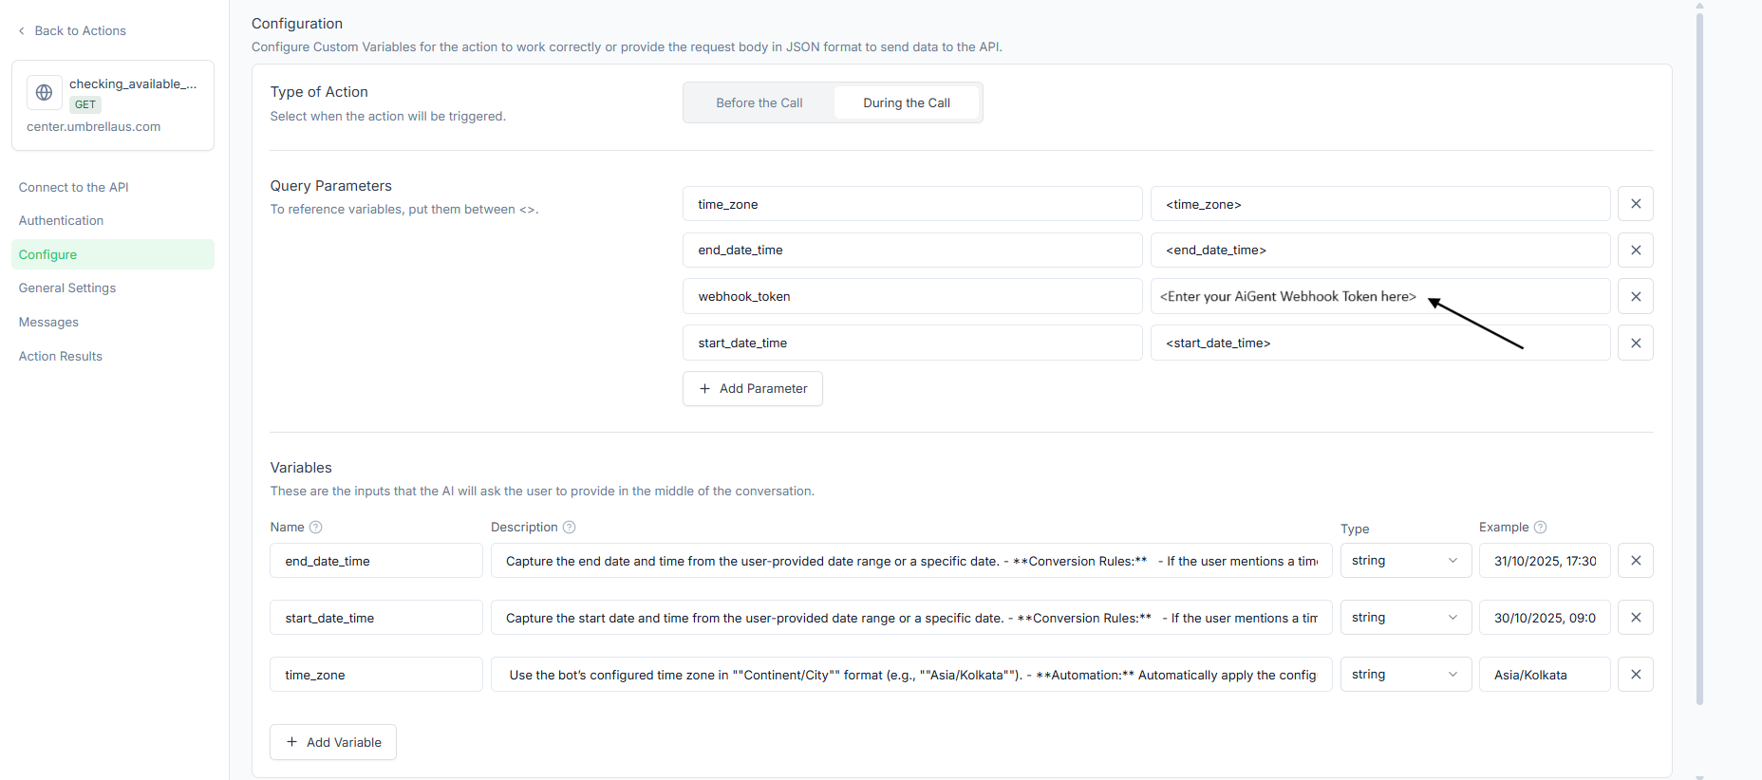Image resolution: width=1762 pixels, height=780 pixels.
Task: Open type dropdown for time_zone variable
Action: [x=1405, y=675]
